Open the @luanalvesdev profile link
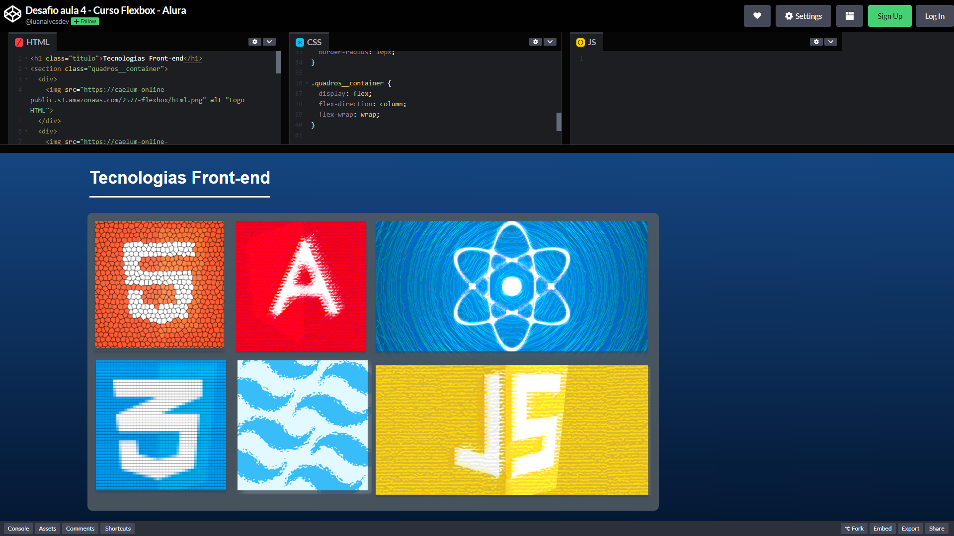954x536 pixels. 47,21
